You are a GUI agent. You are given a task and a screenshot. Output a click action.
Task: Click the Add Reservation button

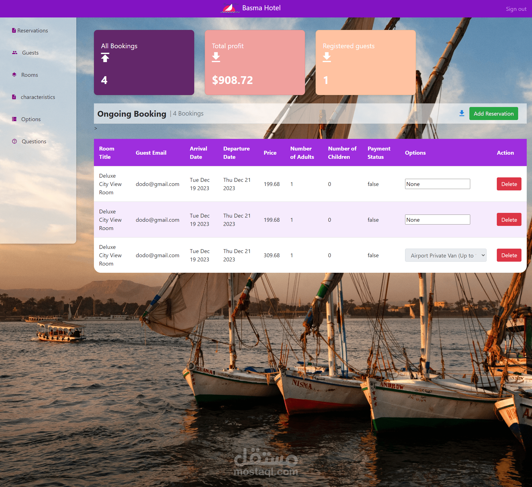point(493,114)
